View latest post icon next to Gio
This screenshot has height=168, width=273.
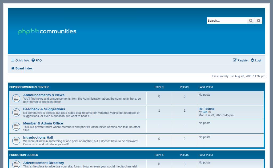[x=210, y=112]
